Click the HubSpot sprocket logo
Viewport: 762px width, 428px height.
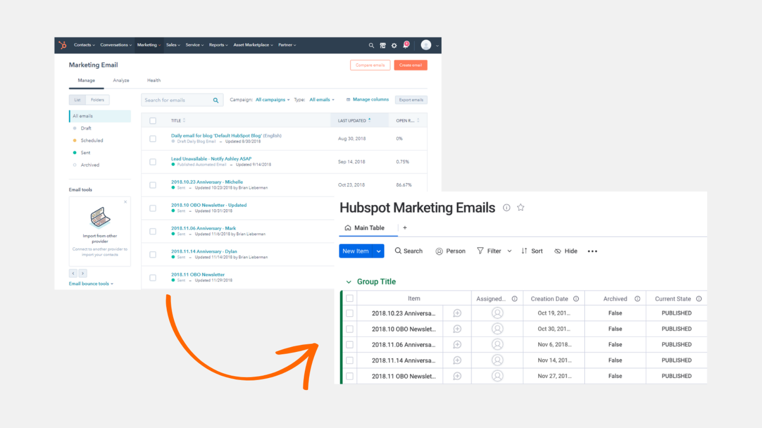63,45
